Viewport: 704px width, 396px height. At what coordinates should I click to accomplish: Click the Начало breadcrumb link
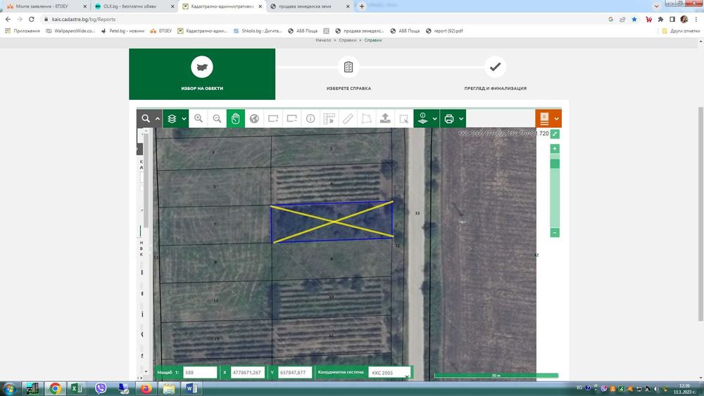coord(322,40)
